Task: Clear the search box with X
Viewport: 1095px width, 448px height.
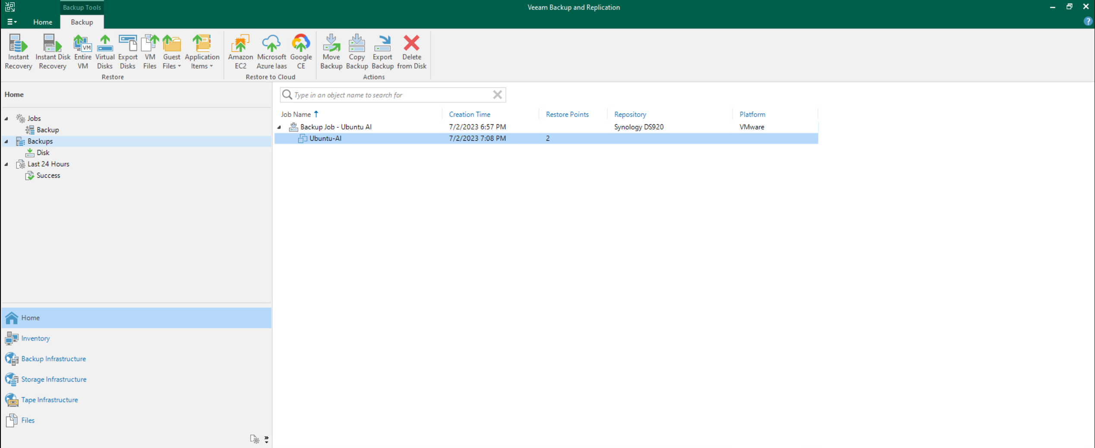Action: tap(497, 95)
